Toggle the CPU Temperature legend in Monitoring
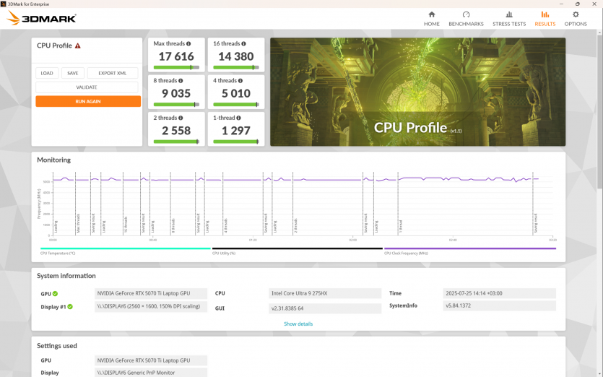 click(58, 253)
